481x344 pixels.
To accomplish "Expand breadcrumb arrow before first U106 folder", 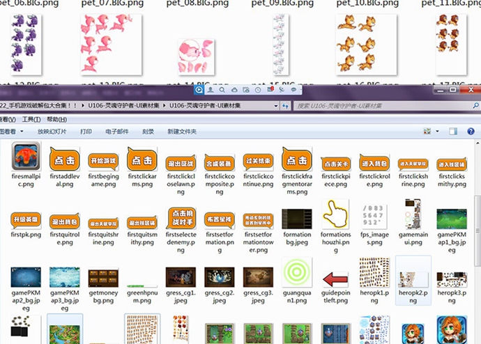I will [x=83, y=106].
